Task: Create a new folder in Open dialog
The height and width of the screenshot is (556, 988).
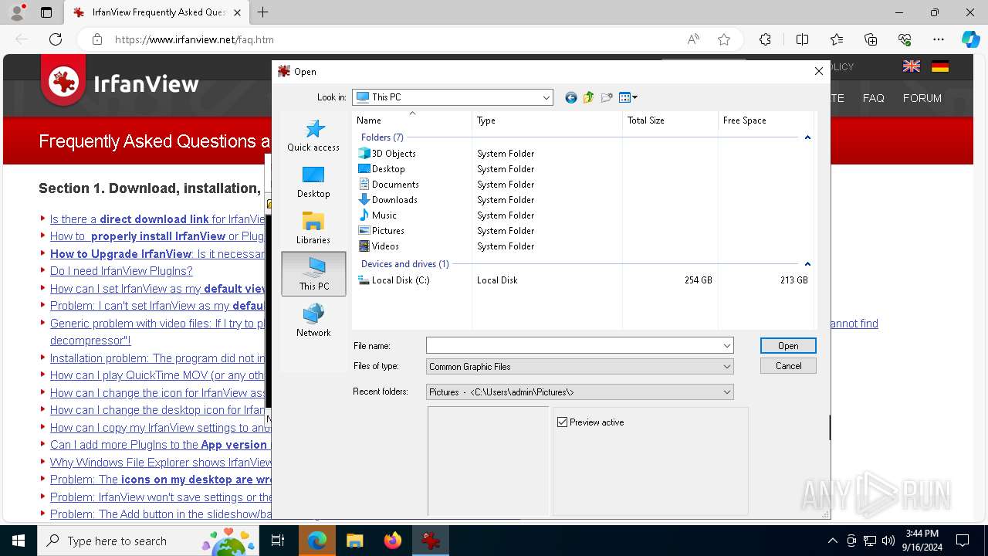Action: pos(607,97)
